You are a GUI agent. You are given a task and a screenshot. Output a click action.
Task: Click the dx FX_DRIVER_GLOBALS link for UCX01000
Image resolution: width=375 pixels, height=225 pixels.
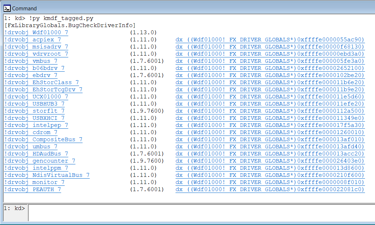270,96
